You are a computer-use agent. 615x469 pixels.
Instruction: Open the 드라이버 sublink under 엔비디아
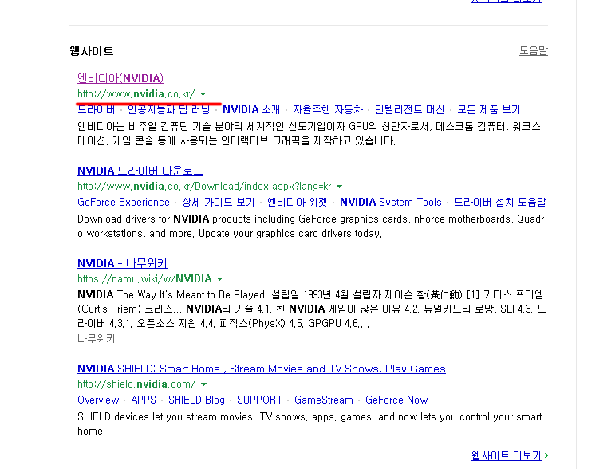pyautogui.click(x=96, y=109)
